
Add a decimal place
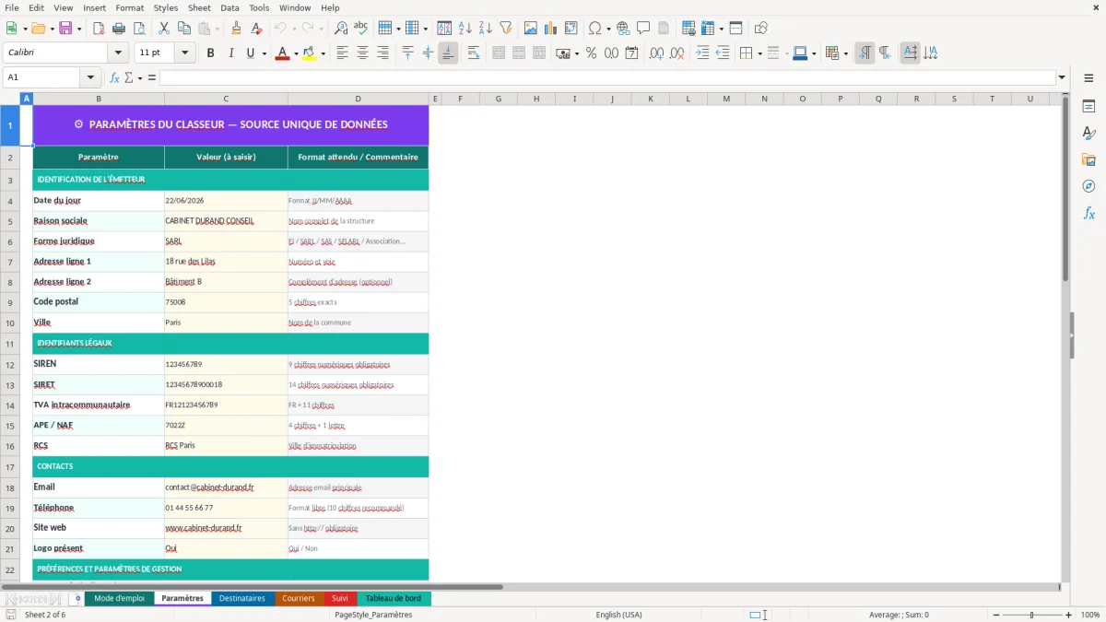click(656, 53)
